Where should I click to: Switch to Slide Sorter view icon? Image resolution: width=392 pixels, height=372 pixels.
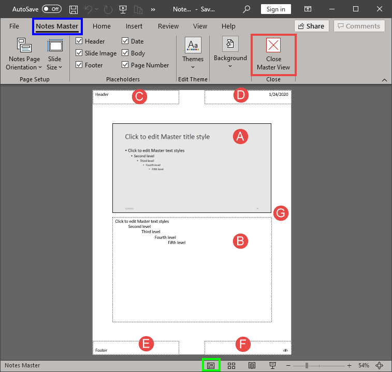(x=231, y=365)
